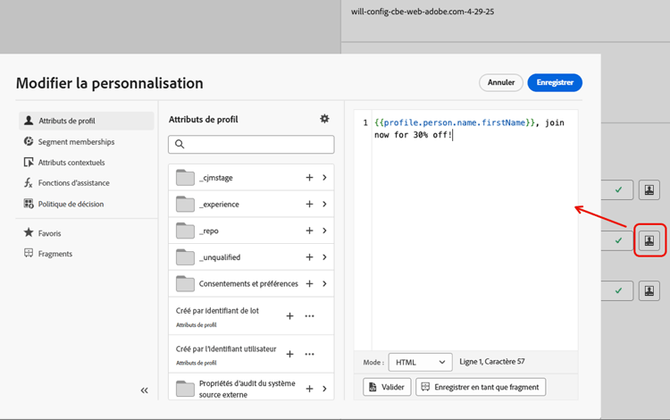Screen dimensions: 670x420
Task: Open the HTML mode dropdown
Action: [420, 362]
